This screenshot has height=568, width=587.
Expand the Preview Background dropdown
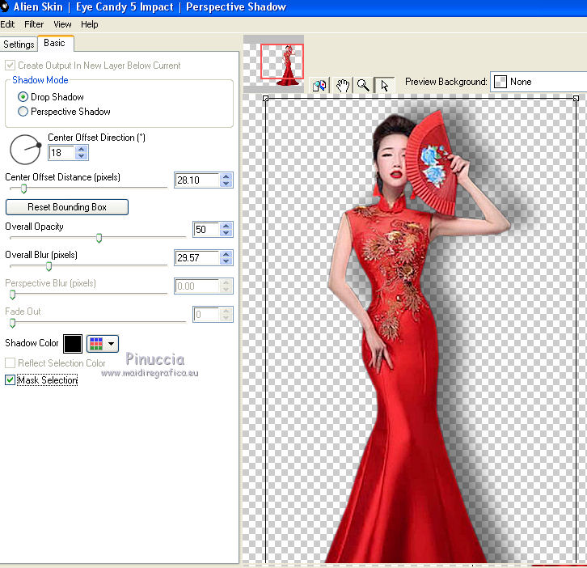[538, 82]
